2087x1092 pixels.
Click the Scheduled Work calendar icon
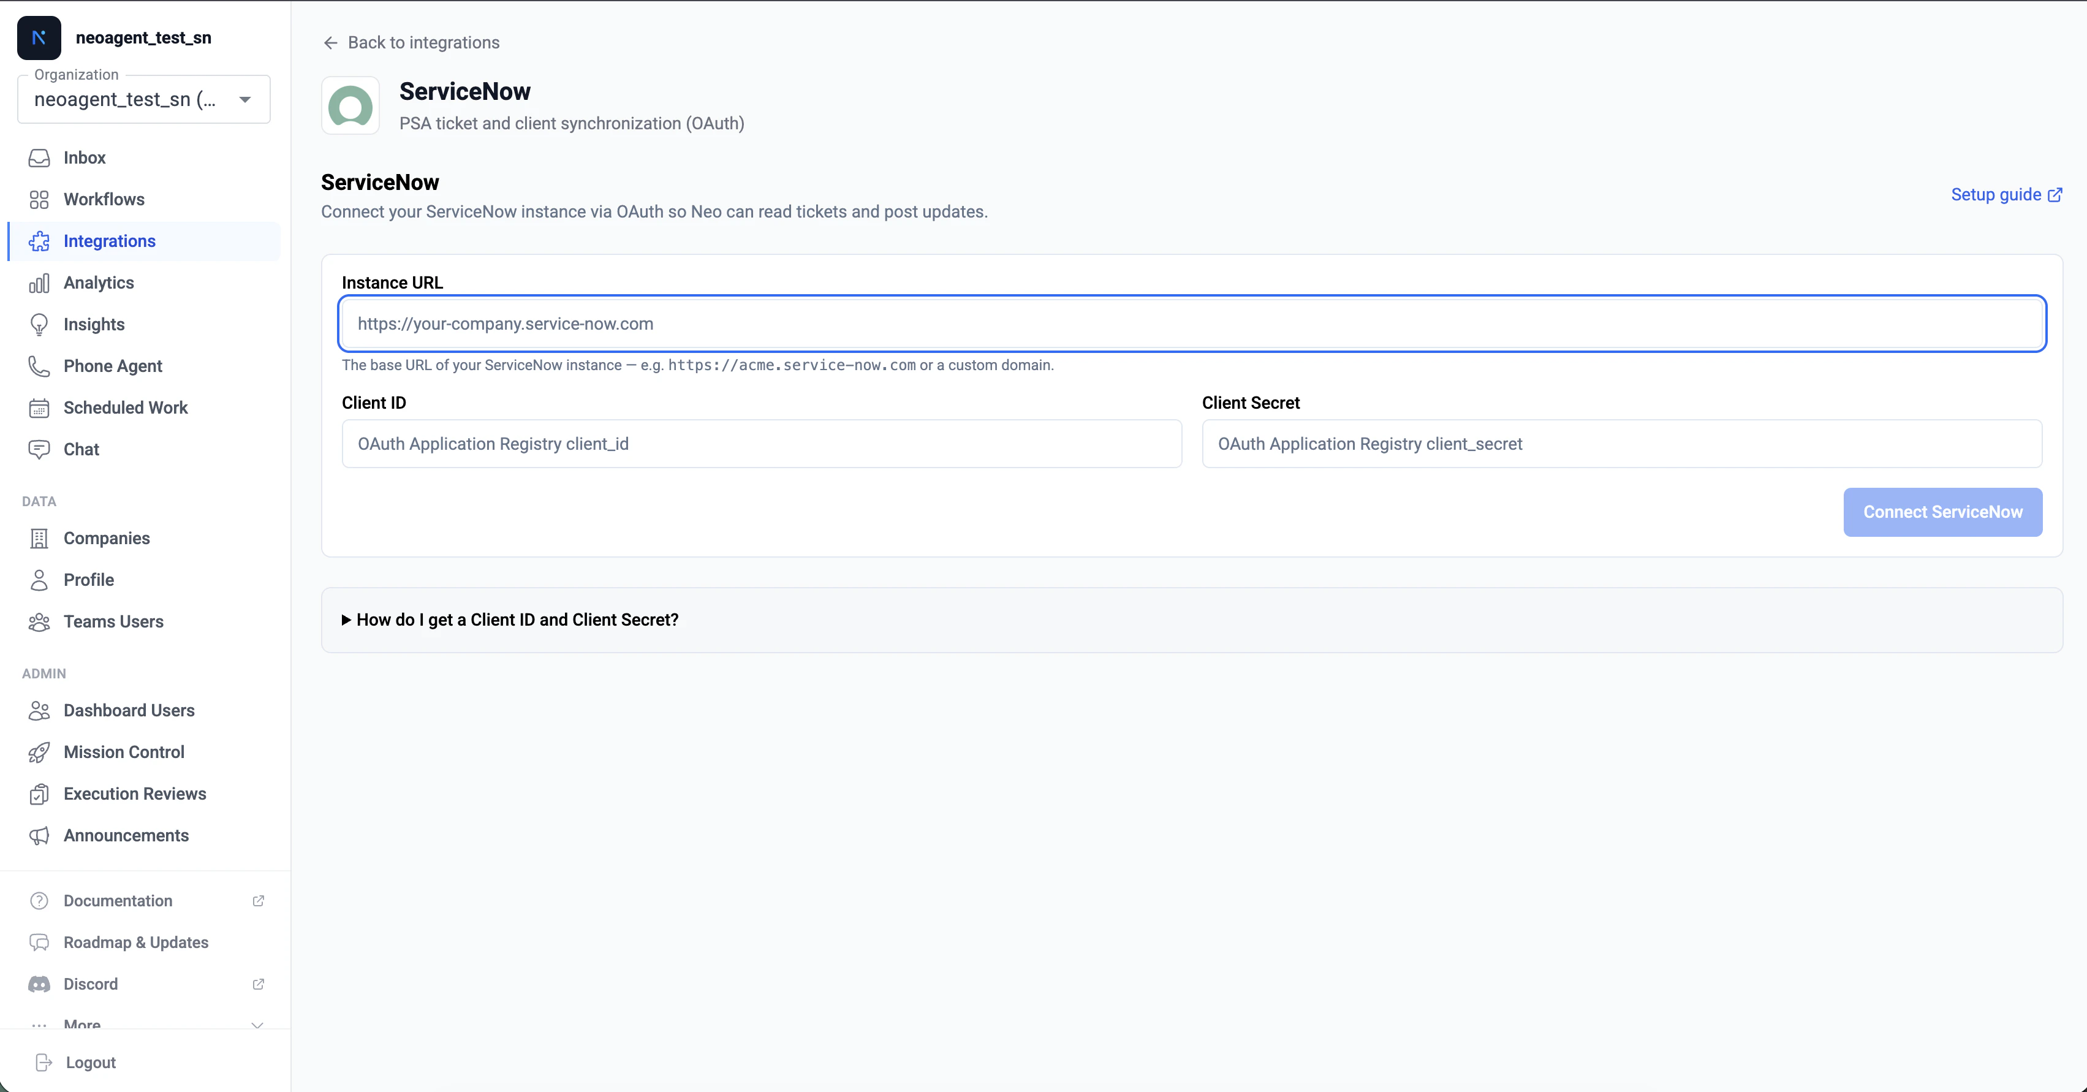[39, 408]
